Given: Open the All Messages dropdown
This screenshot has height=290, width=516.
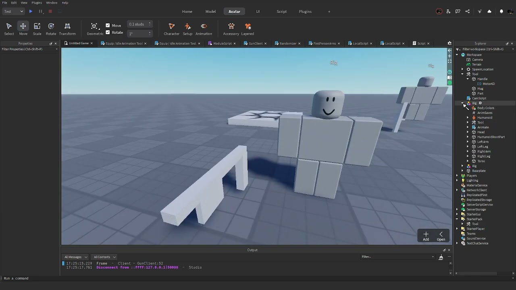Looking at the screenshot, I should click(76, 257).
